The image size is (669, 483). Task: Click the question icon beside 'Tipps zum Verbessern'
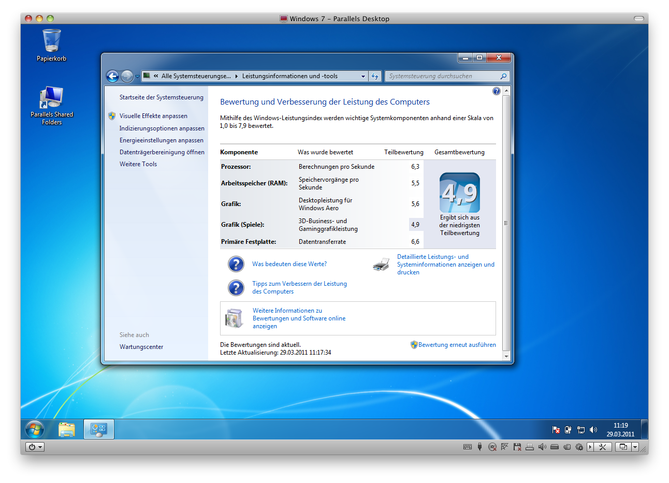[236, 287]
